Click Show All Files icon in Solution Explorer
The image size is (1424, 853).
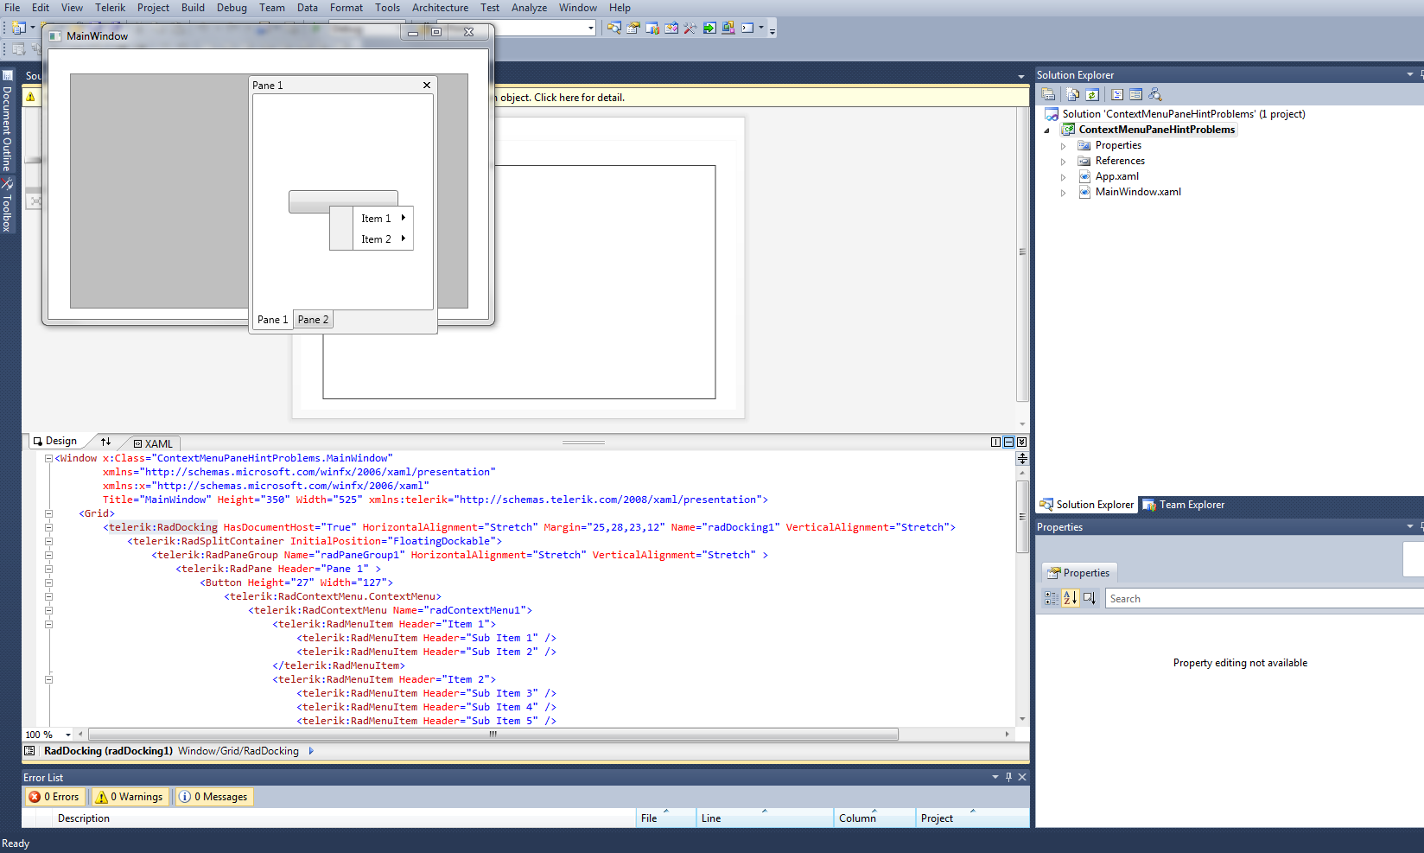(1072, 95)
